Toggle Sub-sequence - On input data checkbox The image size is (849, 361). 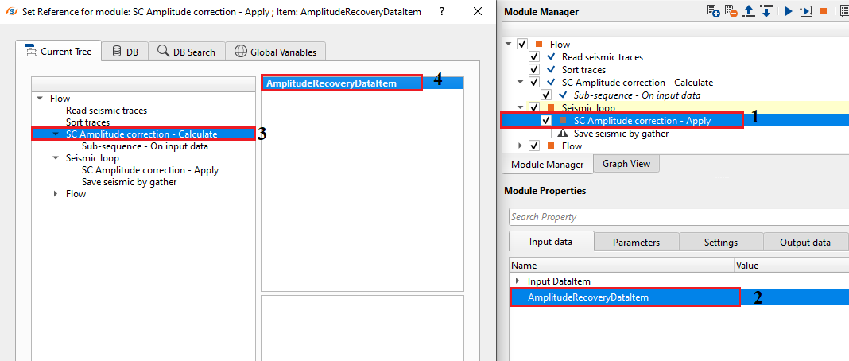tap(546, 95)
